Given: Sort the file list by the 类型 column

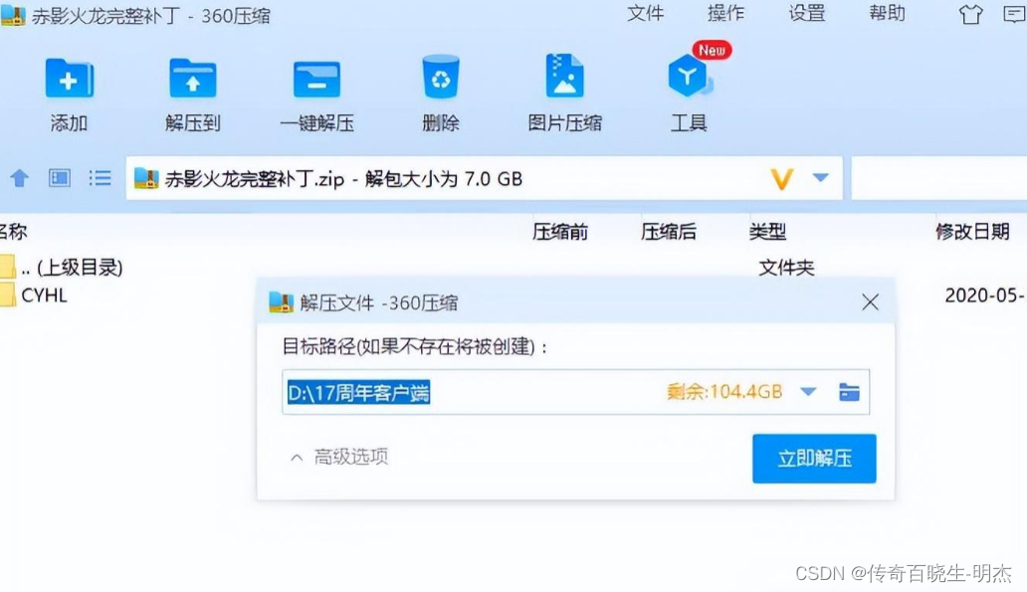Looking at the screenshot, I should (767, 231).
